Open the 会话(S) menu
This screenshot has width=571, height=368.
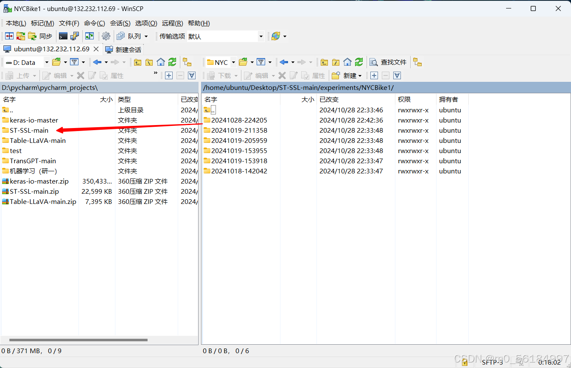pyautogui.click(x=120, y=23)
